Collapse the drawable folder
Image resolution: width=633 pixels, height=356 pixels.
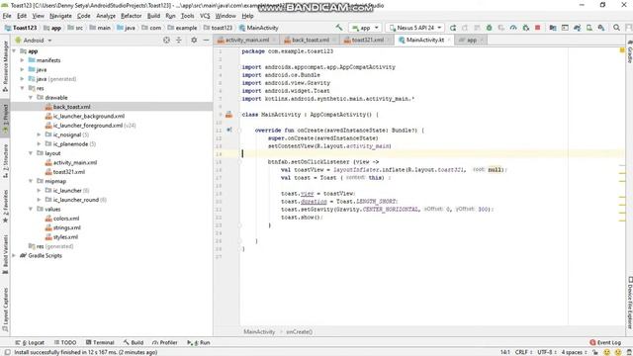pyautogui.click(x=31, y=97)
